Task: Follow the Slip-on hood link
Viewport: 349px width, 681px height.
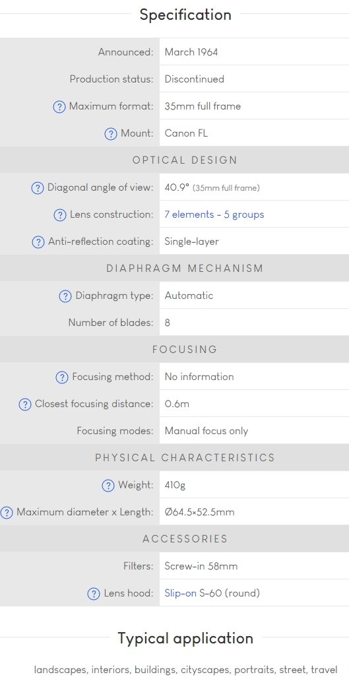Action: [x=180, y=593]
